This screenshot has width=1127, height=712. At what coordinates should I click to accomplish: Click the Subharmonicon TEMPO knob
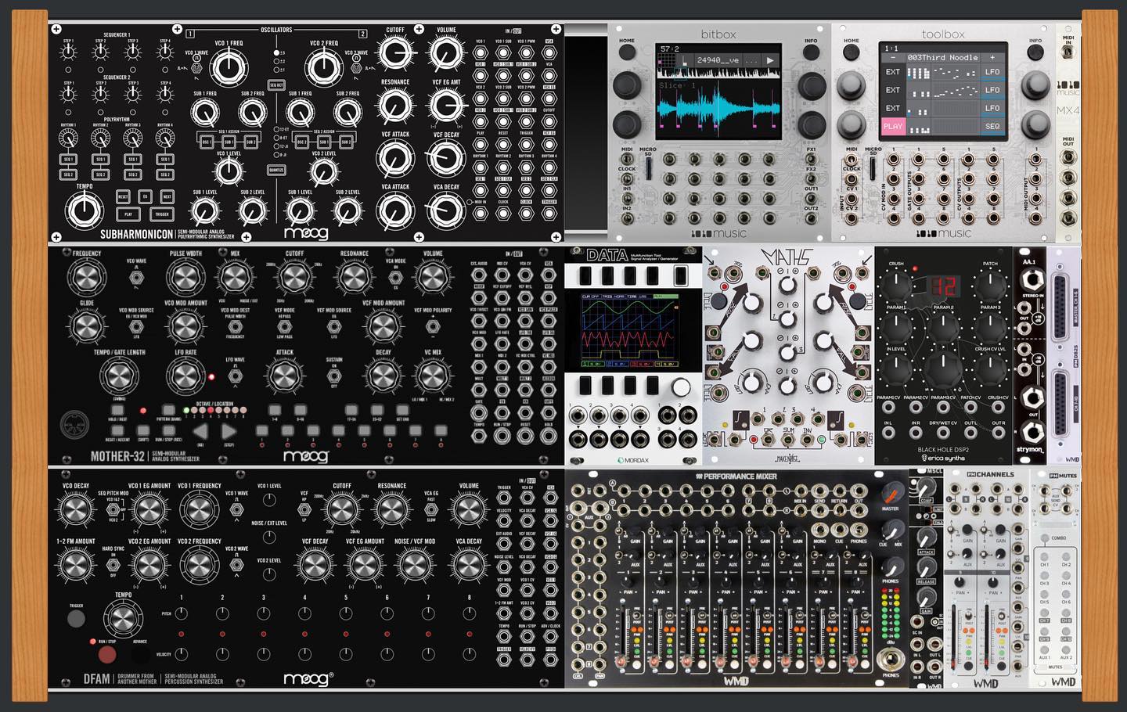pyautogui.click(x=84, y=211)
